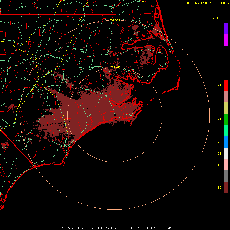The width and height of the screenshot is (230, 230).
Task: Click the green HR legend swatch
Action: pos(226,120)
